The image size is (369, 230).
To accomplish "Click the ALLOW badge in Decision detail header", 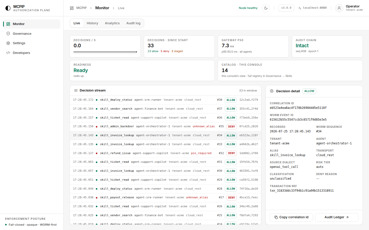I will point(309,91).
